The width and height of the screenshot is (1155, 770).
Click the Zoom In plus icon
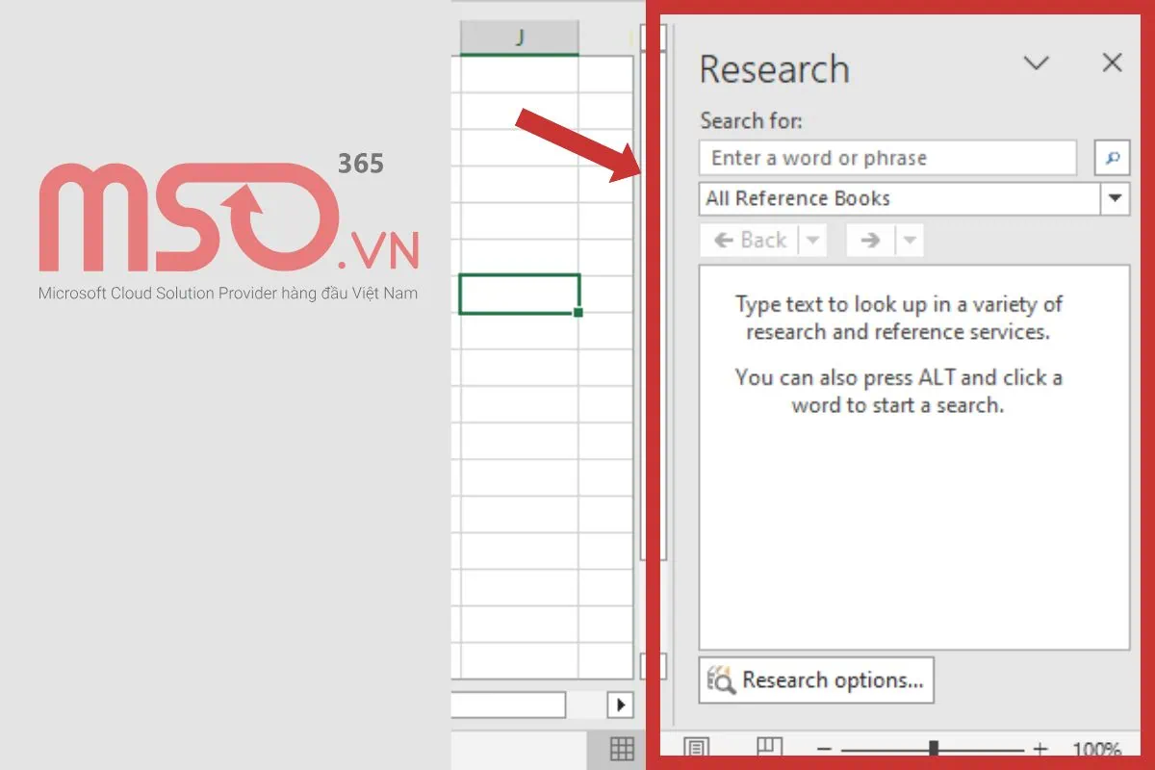1040,748
